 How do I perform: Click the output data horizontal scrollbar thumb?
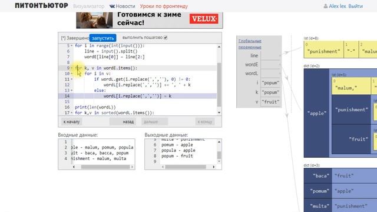coord(186,167)
